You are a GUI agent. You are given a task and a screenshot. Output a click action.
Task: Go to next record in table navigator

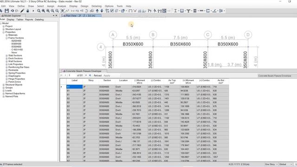pyautogui.click(x=86, y=75)
